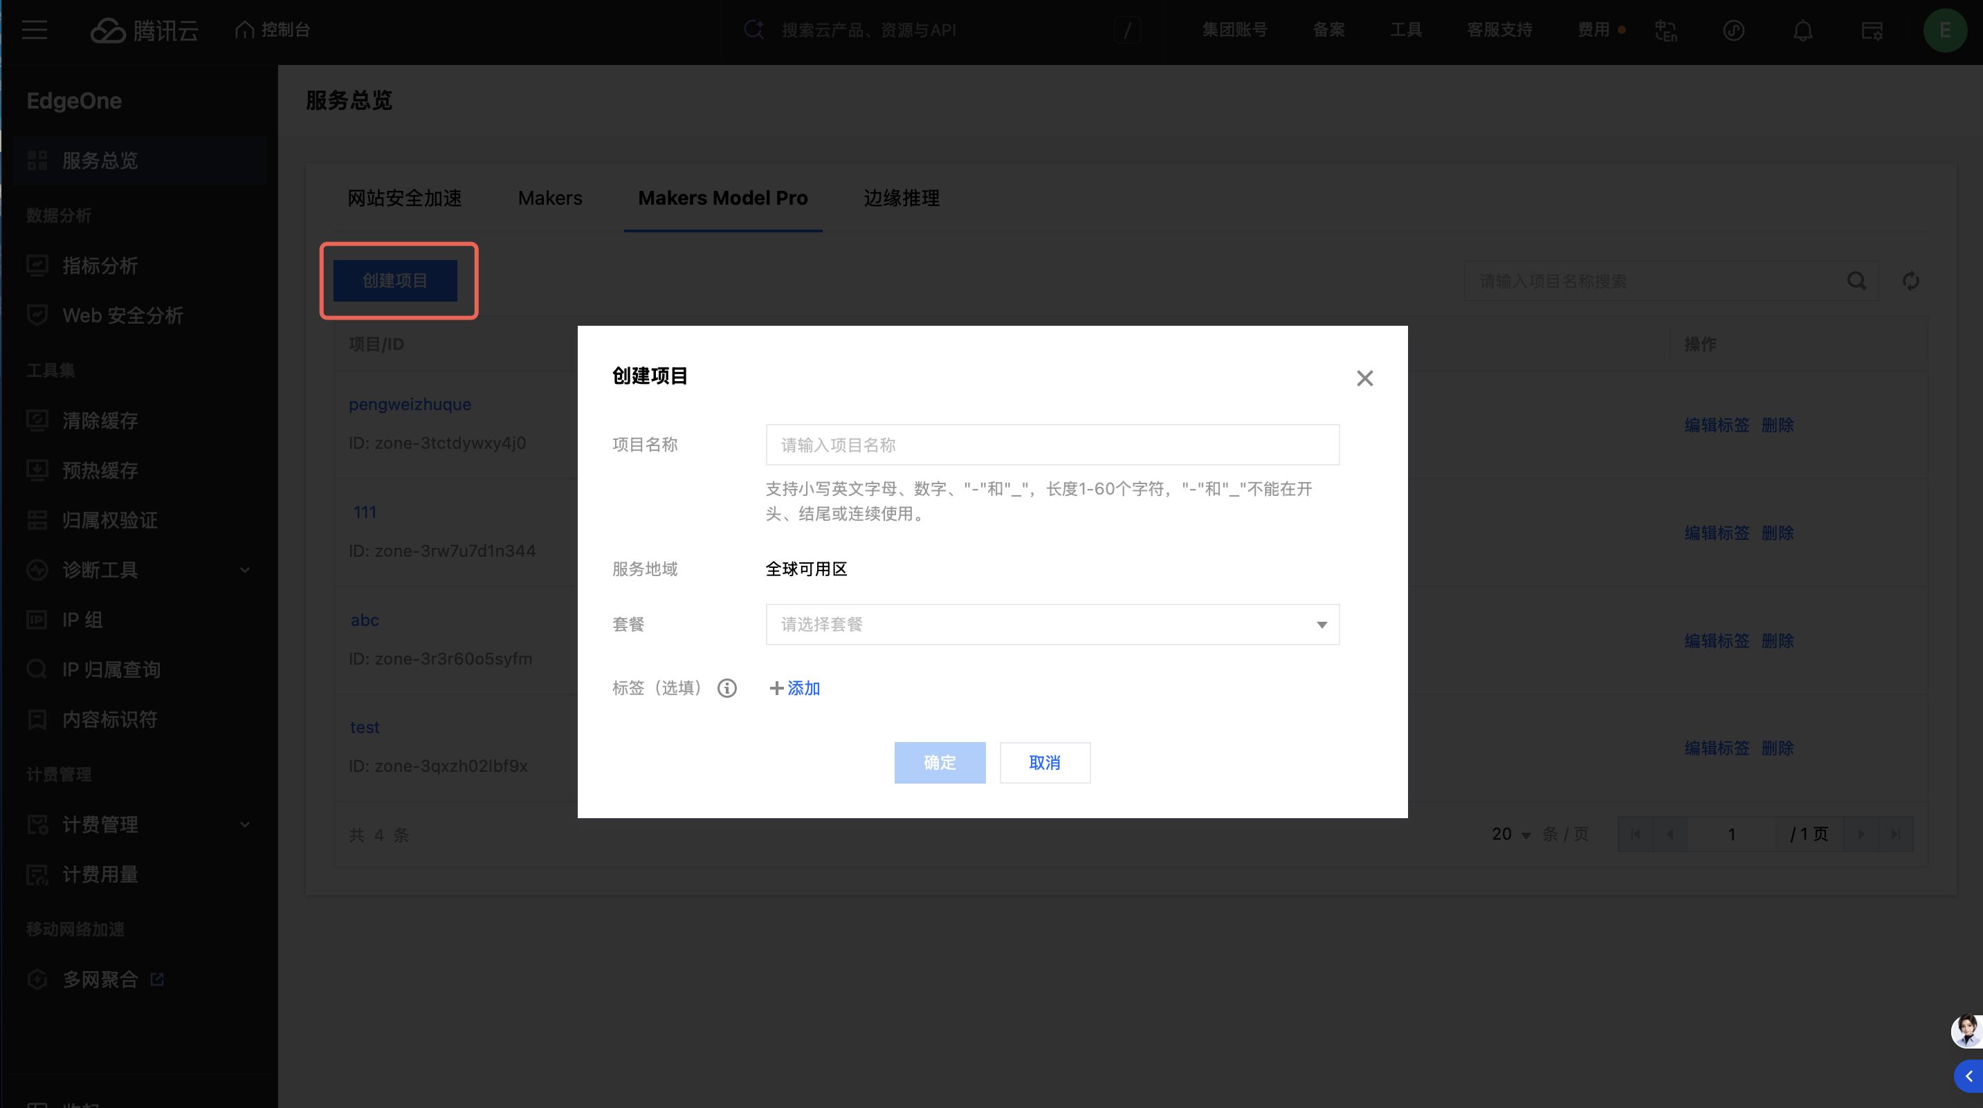Open the circular music-note icon in header
The width and height of the screenshot is (1983, 1108).
pyautogui.click(x=1734, y=30)
